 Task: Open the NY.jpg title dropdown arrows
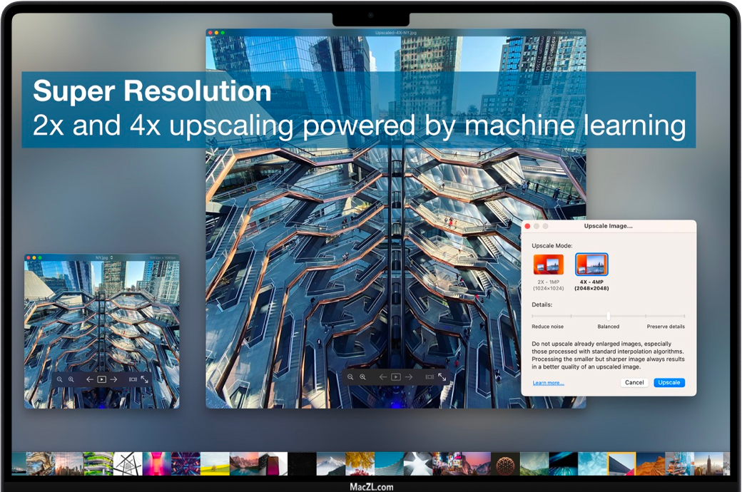click(111, 257)
